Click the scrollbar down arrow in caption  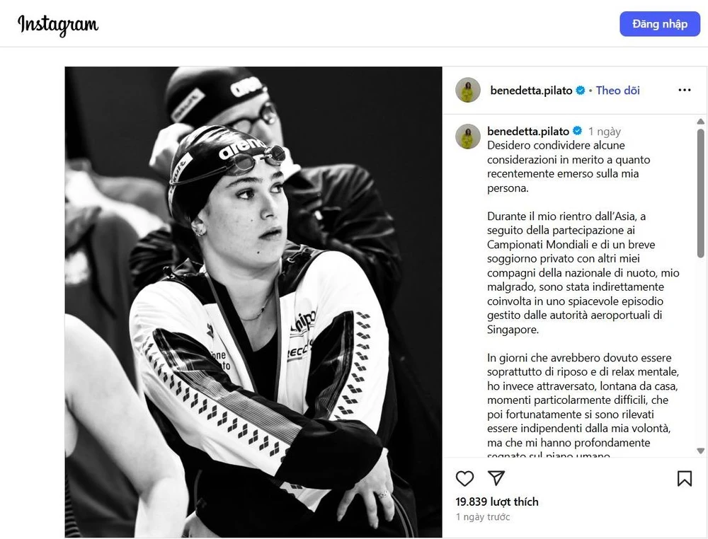point(700,451)
